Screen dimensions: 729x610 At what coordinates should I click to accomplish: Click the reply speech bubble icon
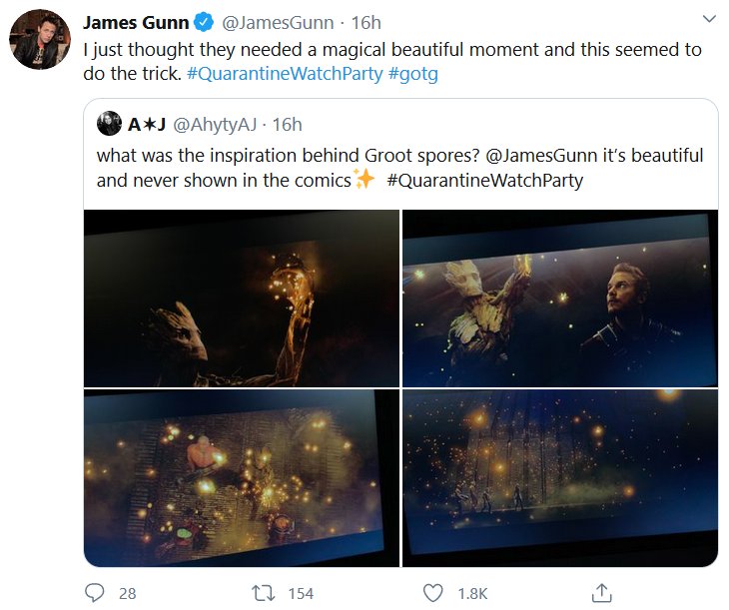click(96, 593)
